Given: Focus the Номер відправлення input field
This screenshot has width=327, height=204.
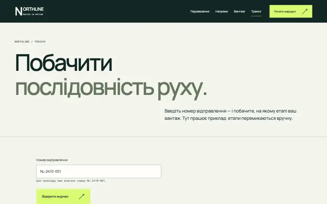Looking at the screenshot, I should point(99,171).
